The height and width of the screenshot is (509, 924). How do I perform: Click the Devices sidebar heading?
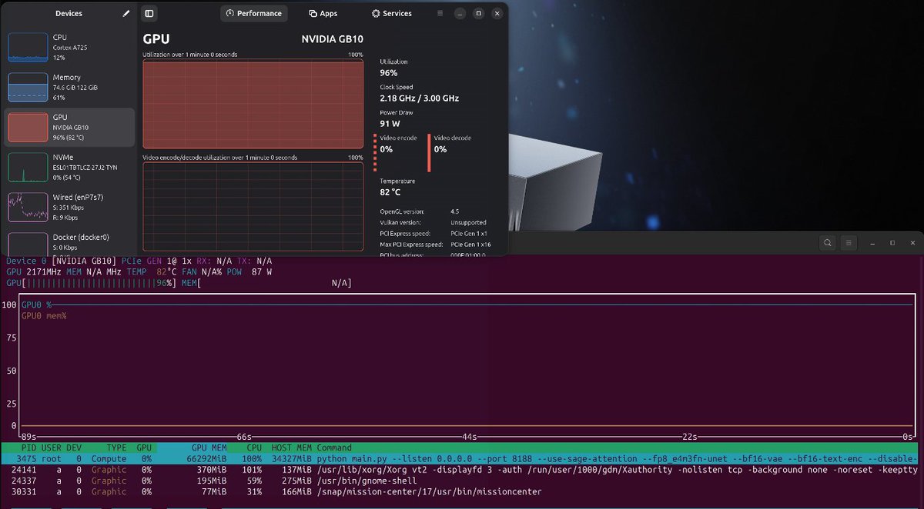click(x=69, y=14)
